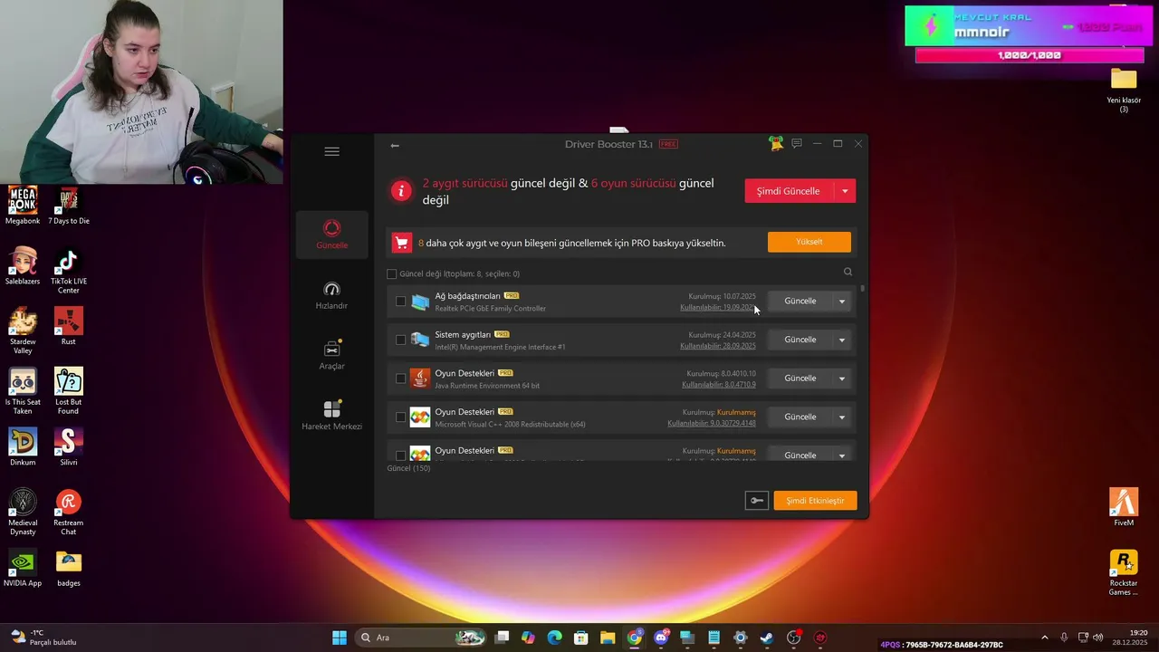Click Steam icon in the taskbar
1159x652 pixels.
coord(767,638)
